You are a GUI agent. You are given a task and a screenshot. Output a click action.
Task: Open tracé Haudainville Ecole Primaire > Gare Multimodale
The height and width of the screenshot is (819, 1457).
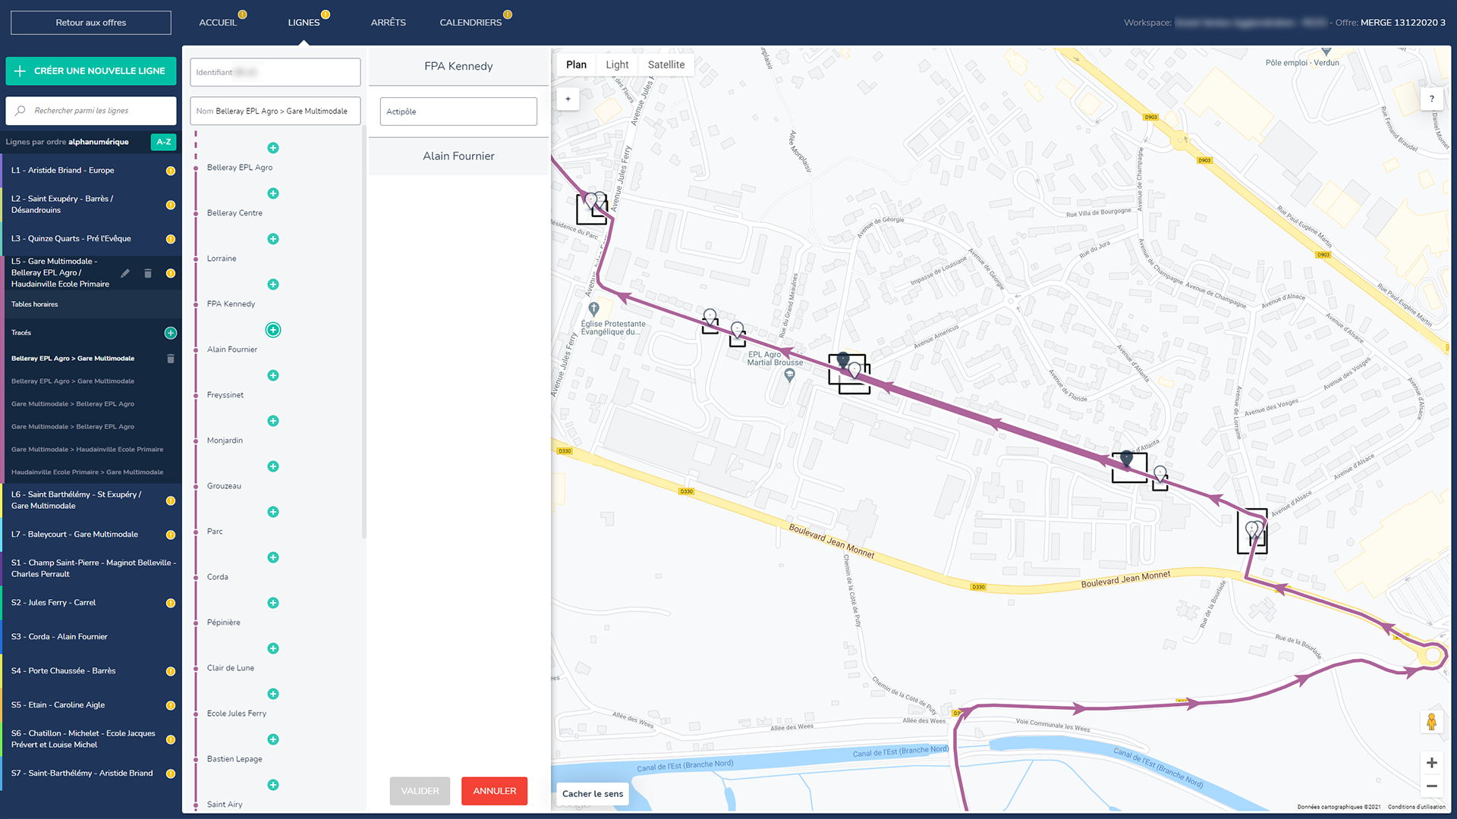point(87,472)
